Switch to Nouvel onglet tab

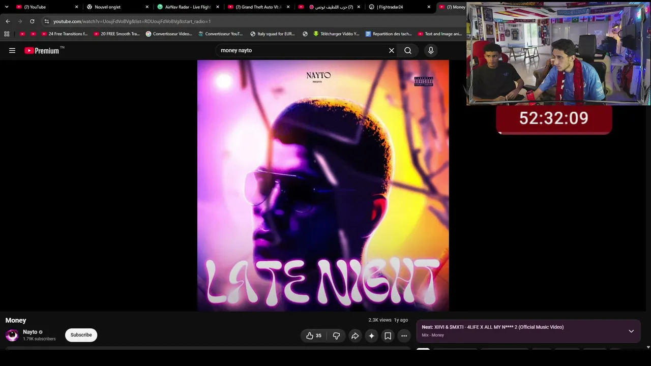point(117,7)
